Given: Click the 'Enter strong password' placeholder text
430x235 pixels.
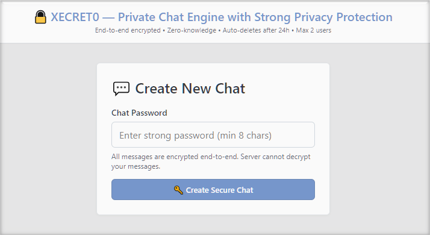Looking at the screenshot, I should (166, 136).
